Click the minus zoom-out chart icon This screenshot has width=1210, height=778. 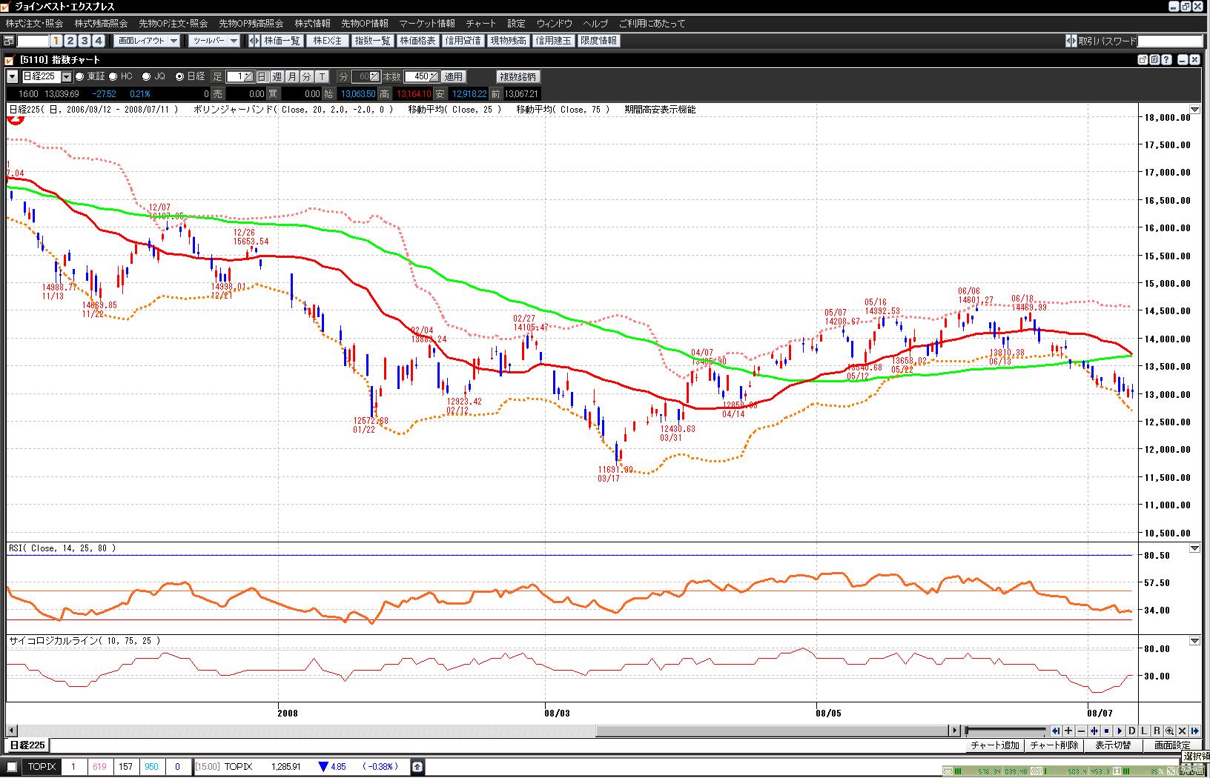tap(1081, 731)
